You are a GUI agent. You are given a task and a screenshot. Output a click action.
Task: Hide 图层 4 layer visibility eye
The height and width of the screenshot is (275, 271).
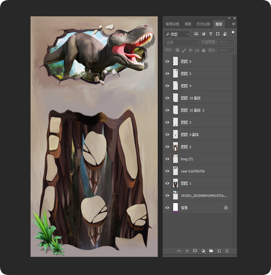tap(167, 86)
